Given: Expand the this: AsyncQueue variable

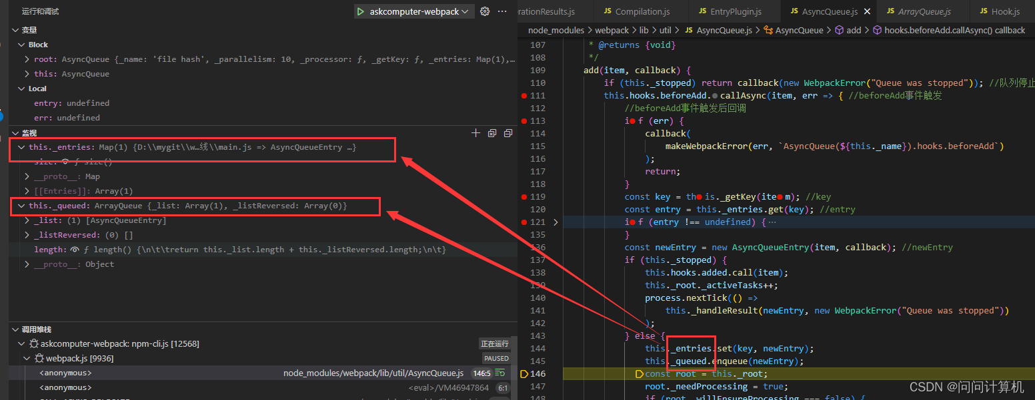Looking at the screenshot, I should (x=27, y=74).
